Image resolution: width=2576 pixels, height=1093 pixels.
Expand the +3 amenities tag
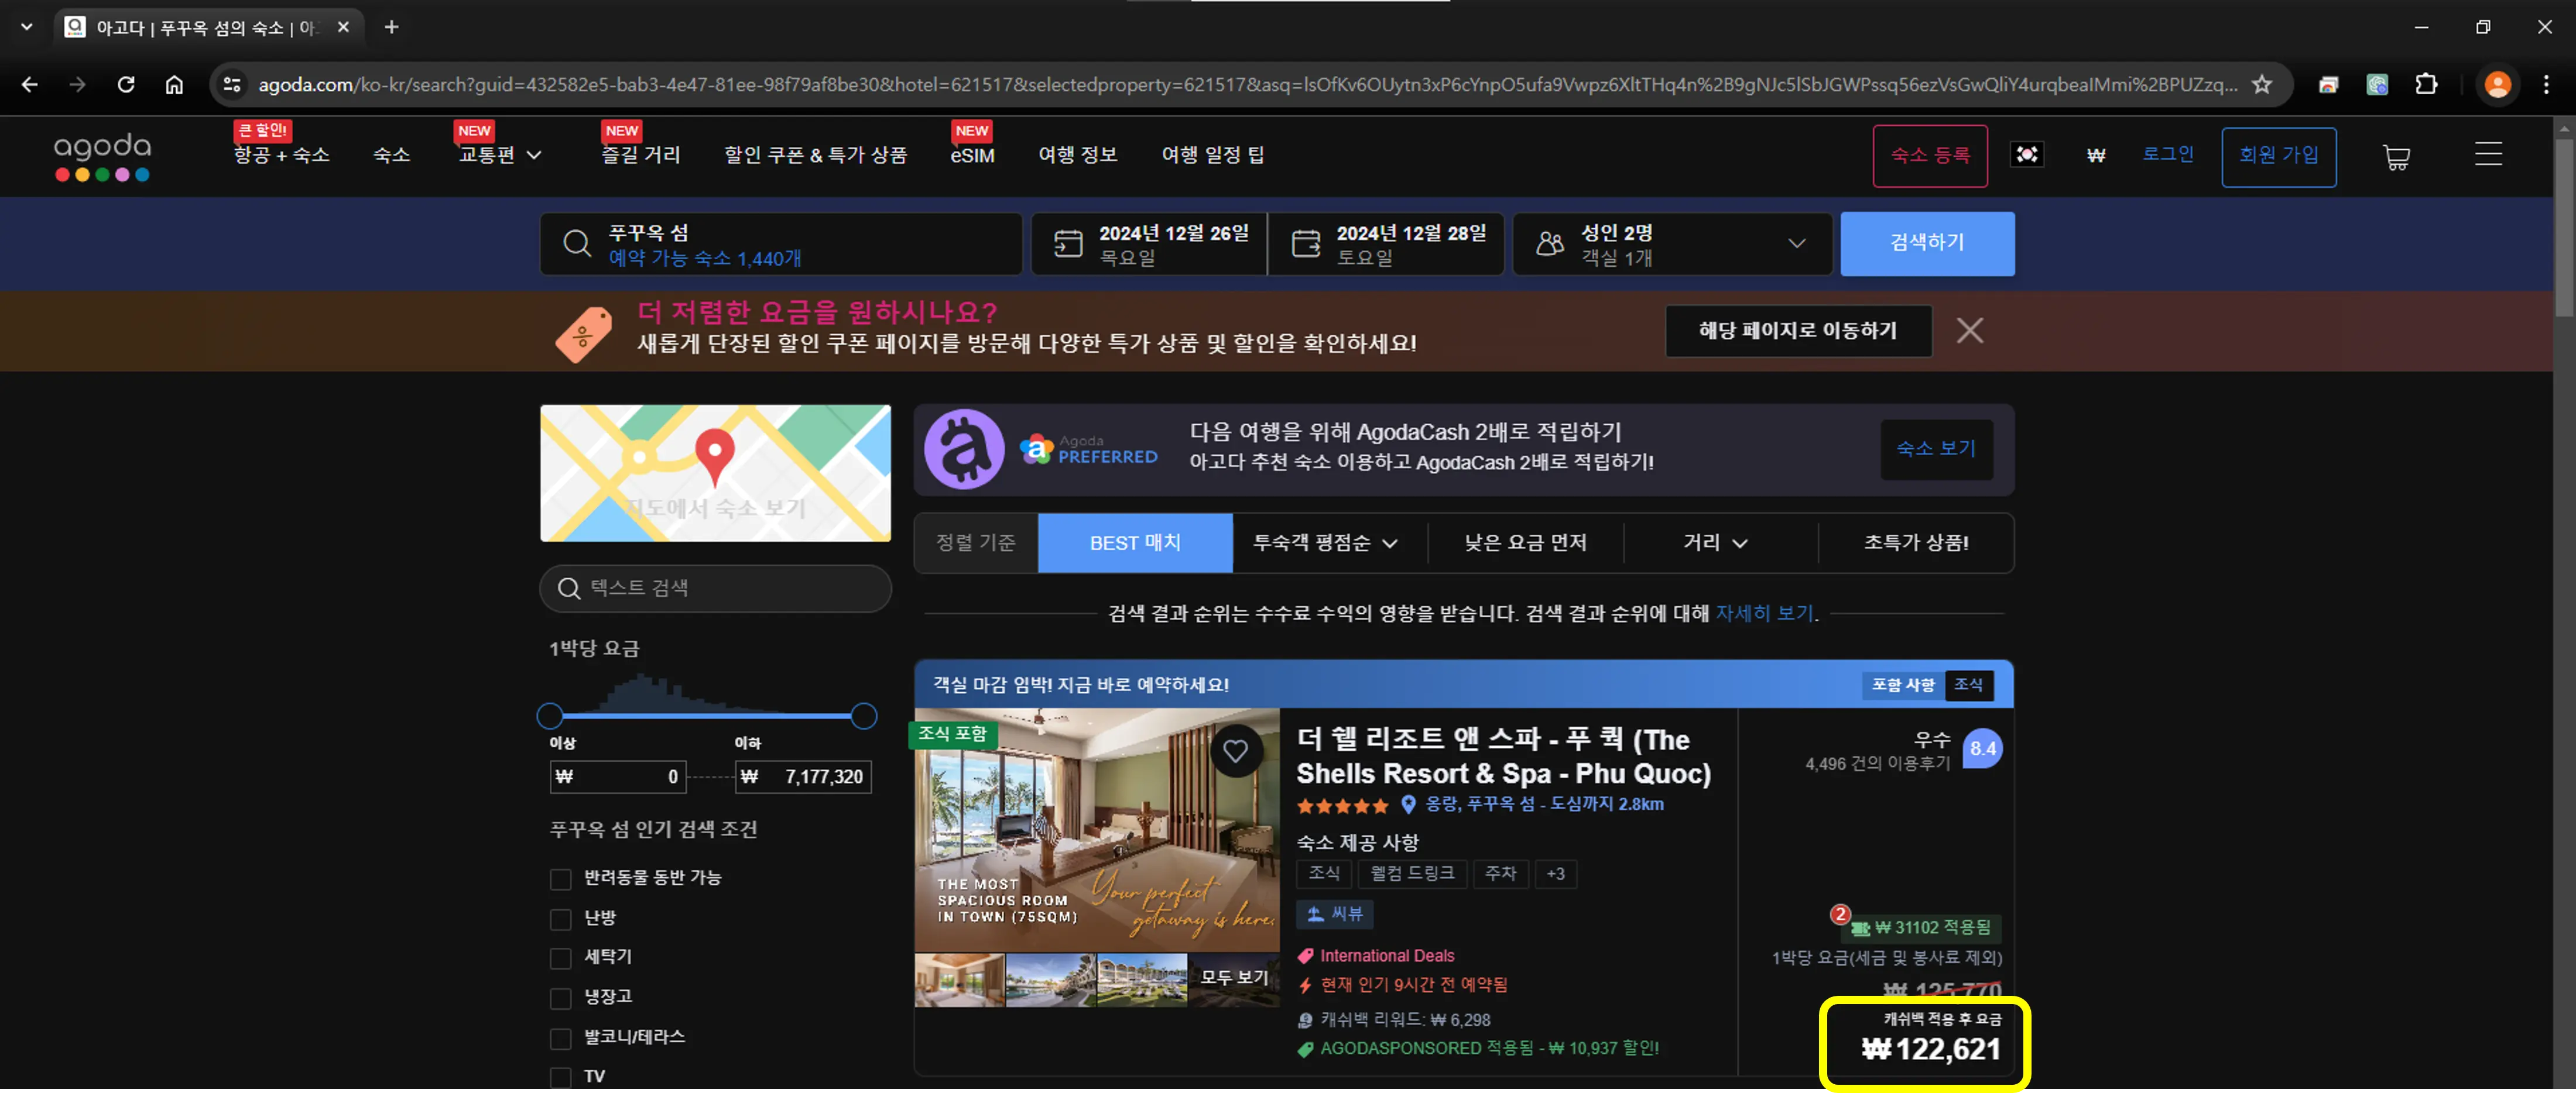(1555, 874)
